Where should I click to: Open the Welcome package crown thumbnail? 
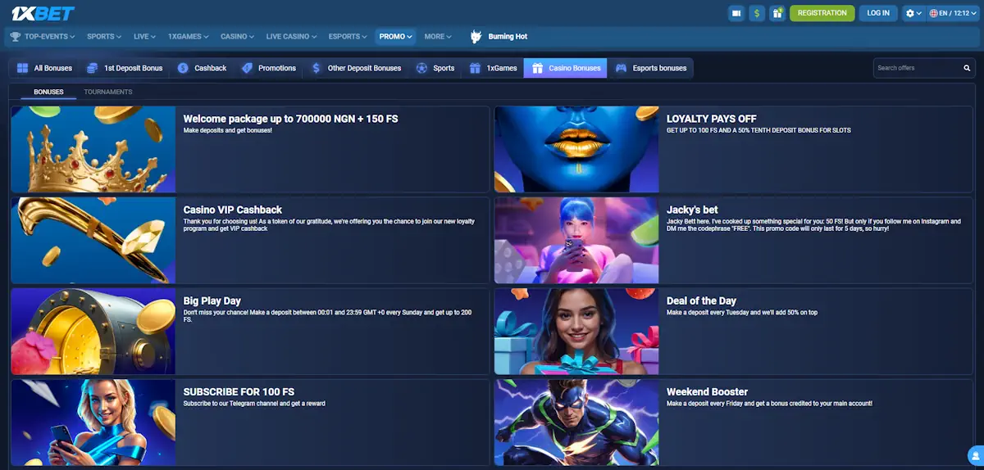pos(93,149)
